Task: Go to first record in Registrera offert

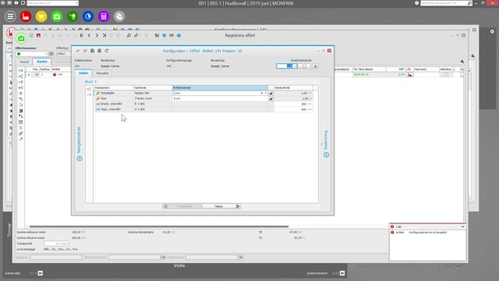Action: point(81,35)
